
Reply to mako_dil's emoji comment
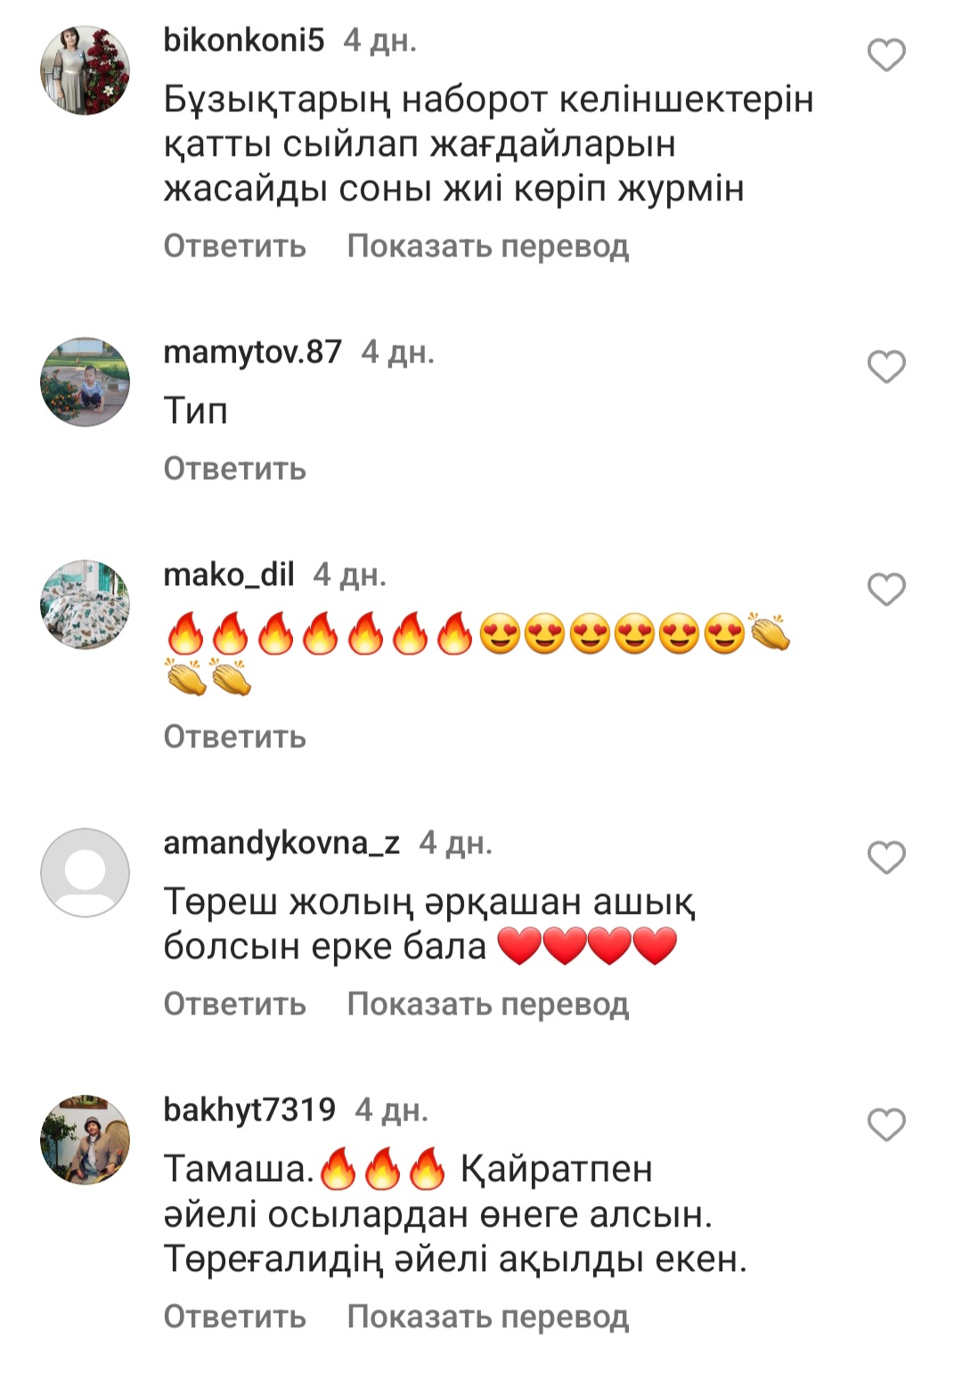(235, 737)
